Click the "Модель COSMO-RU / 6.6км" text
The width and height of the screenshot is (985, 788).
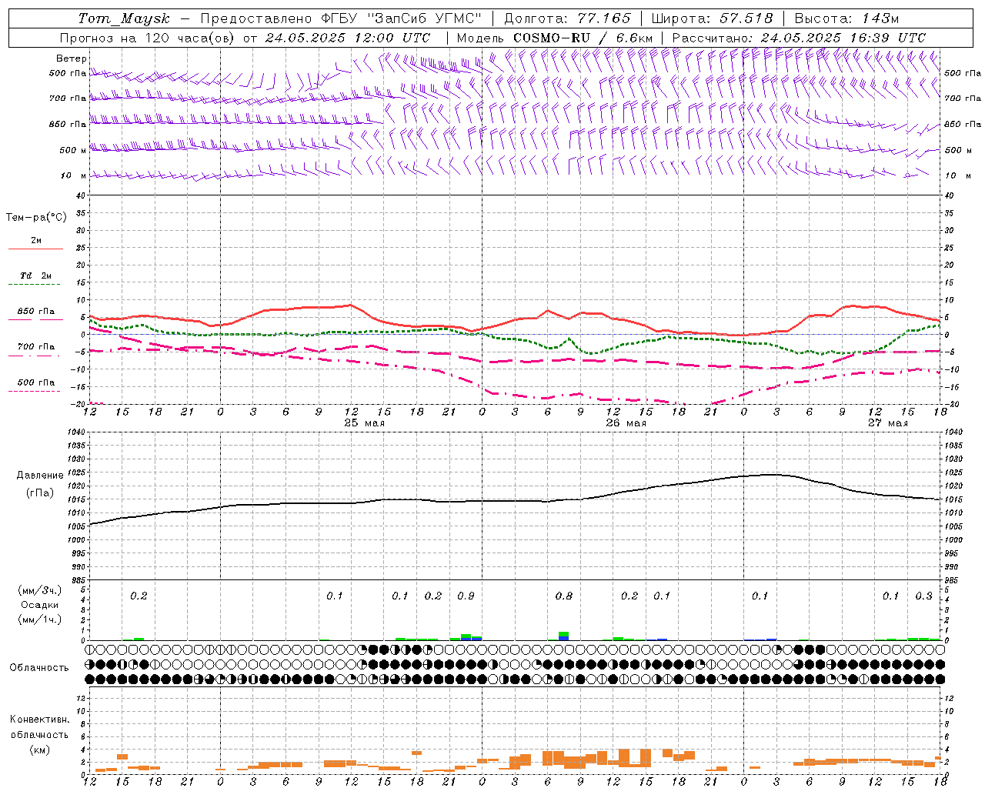(555, 38)
